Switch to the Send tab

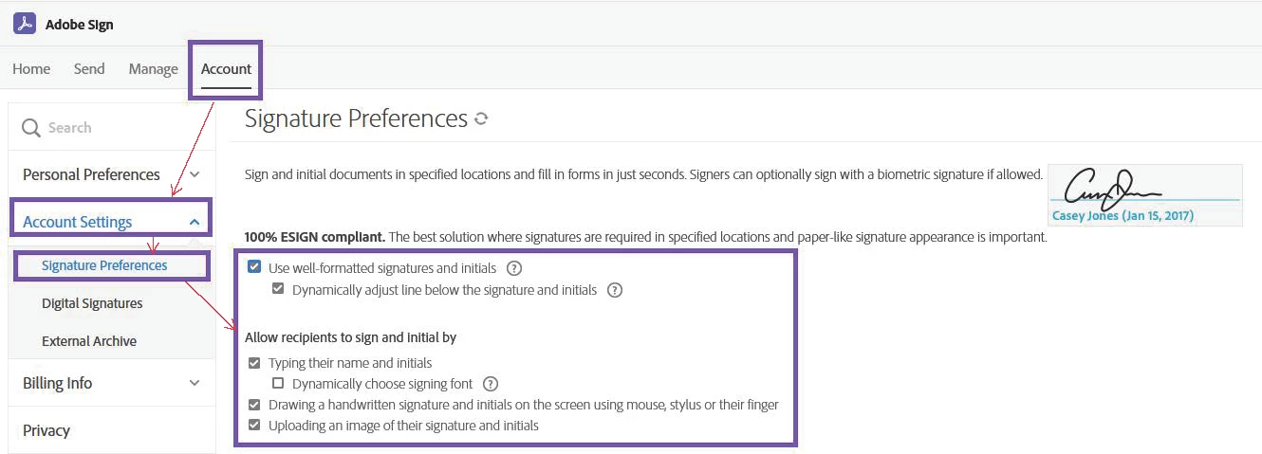coord(89,68)
